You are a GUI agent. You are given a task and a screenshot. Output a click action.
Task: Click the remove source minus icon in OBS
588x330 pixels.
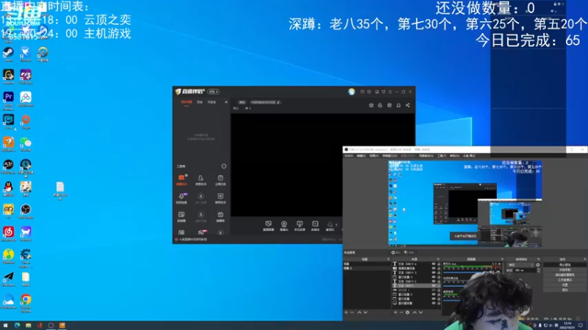pos(401,312)
